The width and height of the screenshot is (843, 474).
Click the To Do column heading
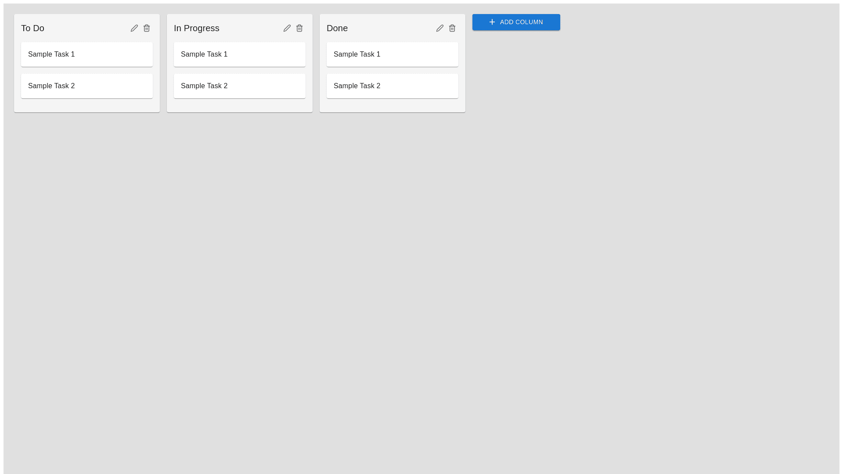point(33,28)
